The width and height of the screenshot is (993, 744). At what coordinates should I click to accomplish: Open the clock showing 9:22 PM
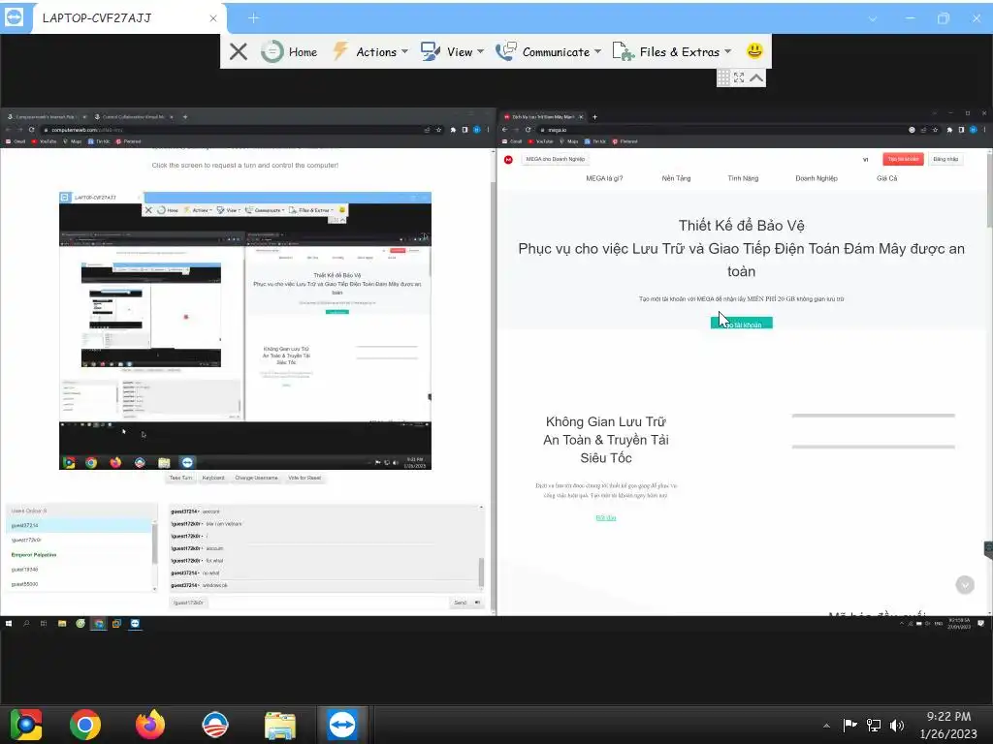click(x=948, y=725)
